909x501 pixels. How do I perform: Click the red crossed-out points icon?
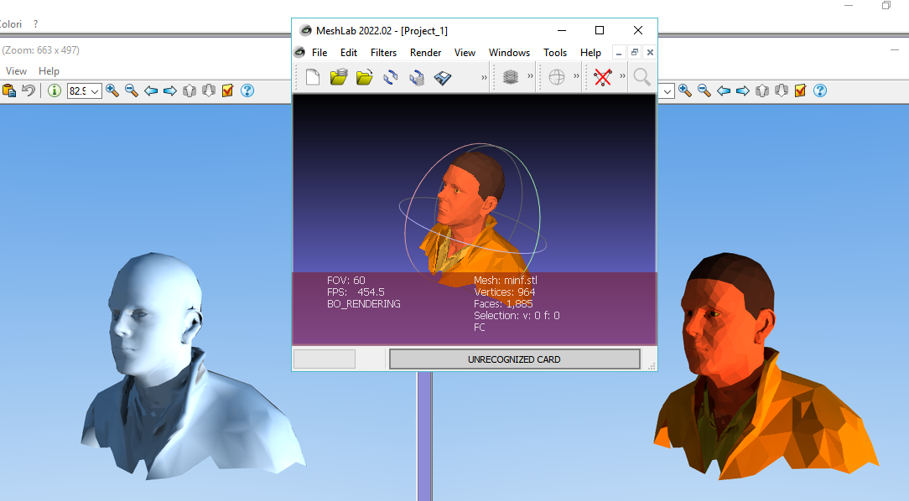coord(602,77)
